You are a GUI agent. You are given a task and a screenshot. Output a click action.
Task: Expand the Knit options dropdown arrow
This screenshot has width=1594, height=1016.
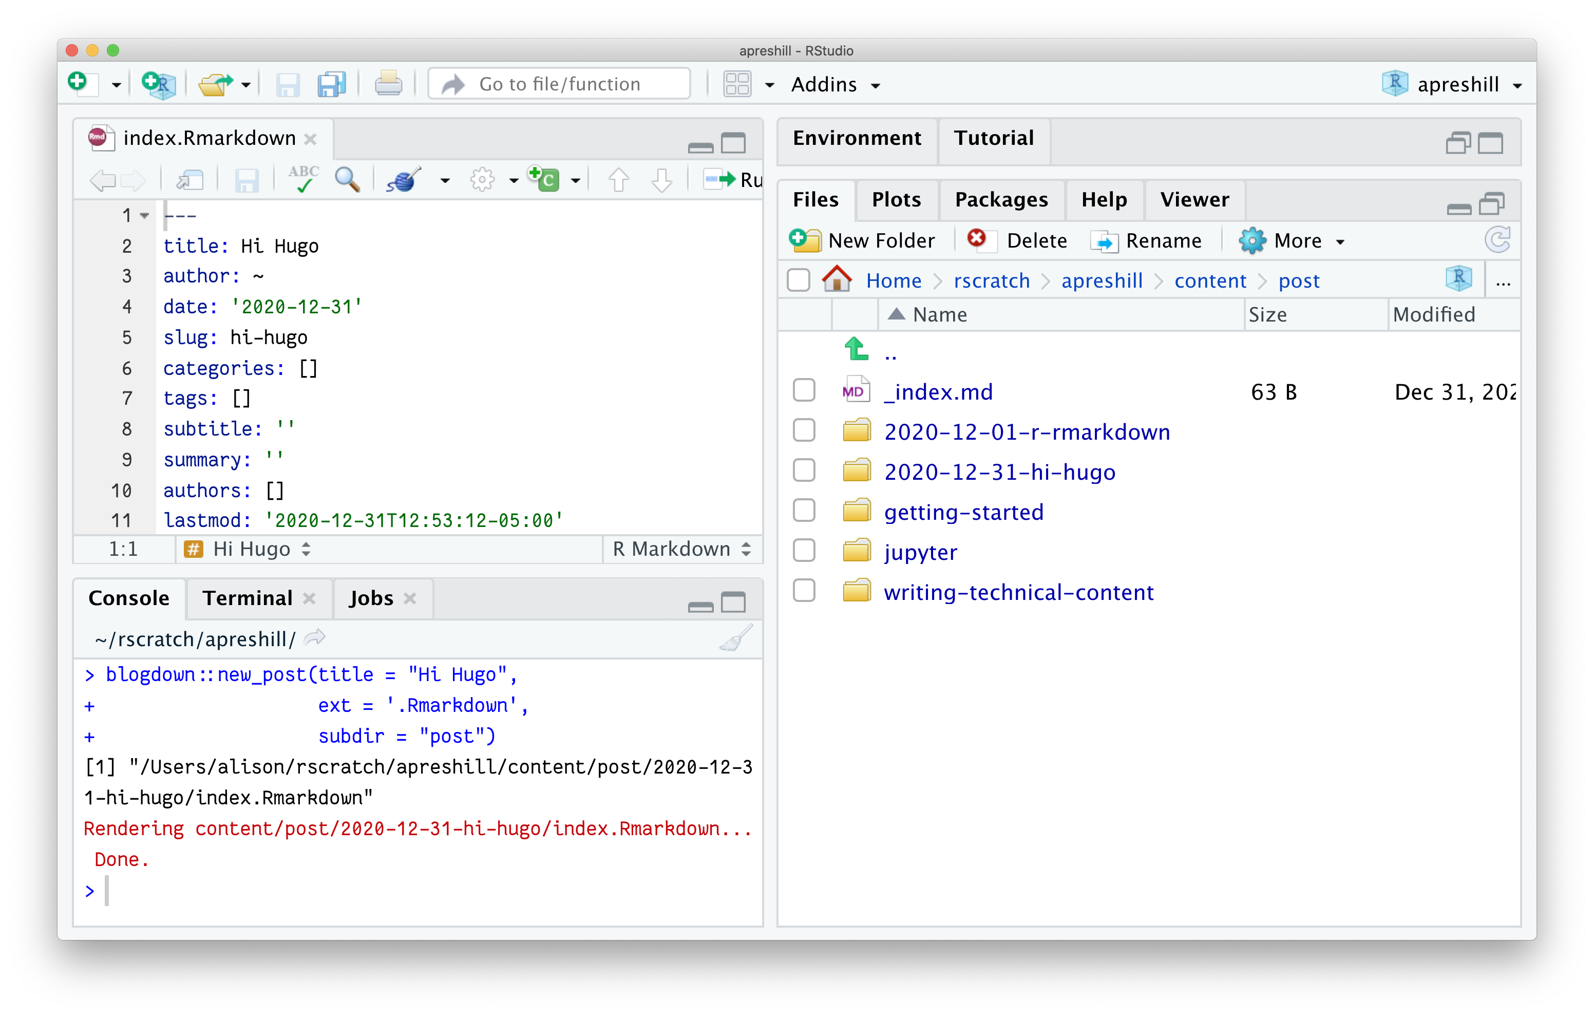point(445,180)
